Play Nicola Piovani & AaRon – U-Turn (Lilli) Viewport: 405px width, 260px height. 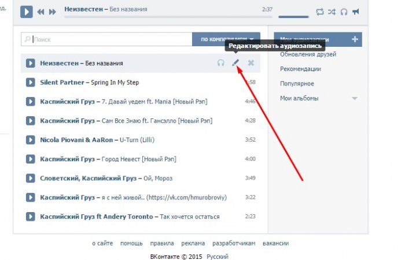(30, 140)
